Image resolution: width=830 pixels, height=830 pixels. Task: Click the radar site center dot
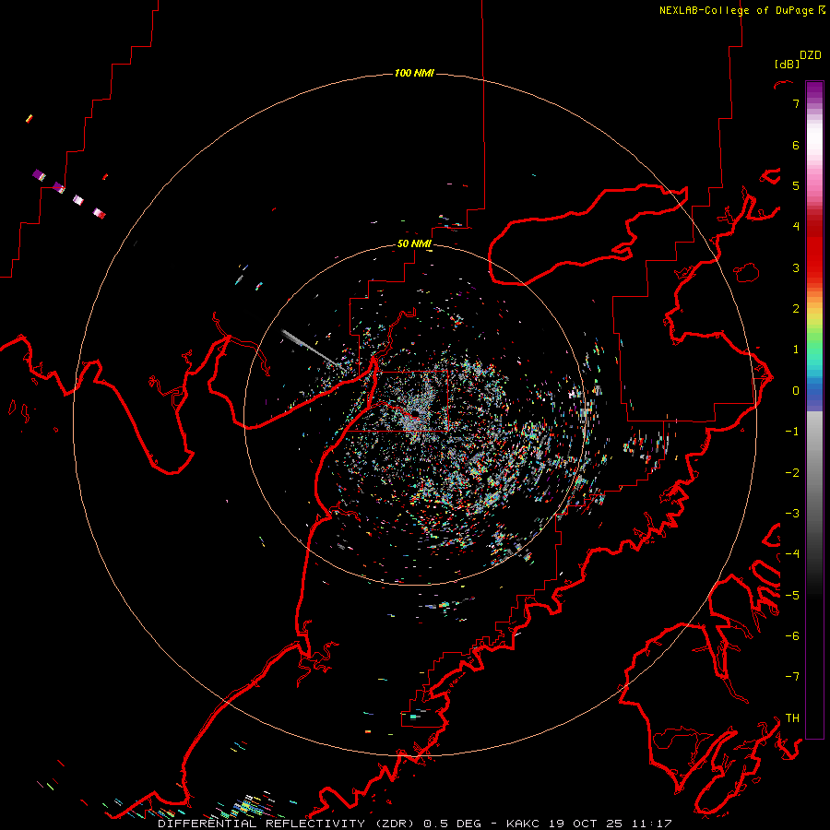(416, 412)
